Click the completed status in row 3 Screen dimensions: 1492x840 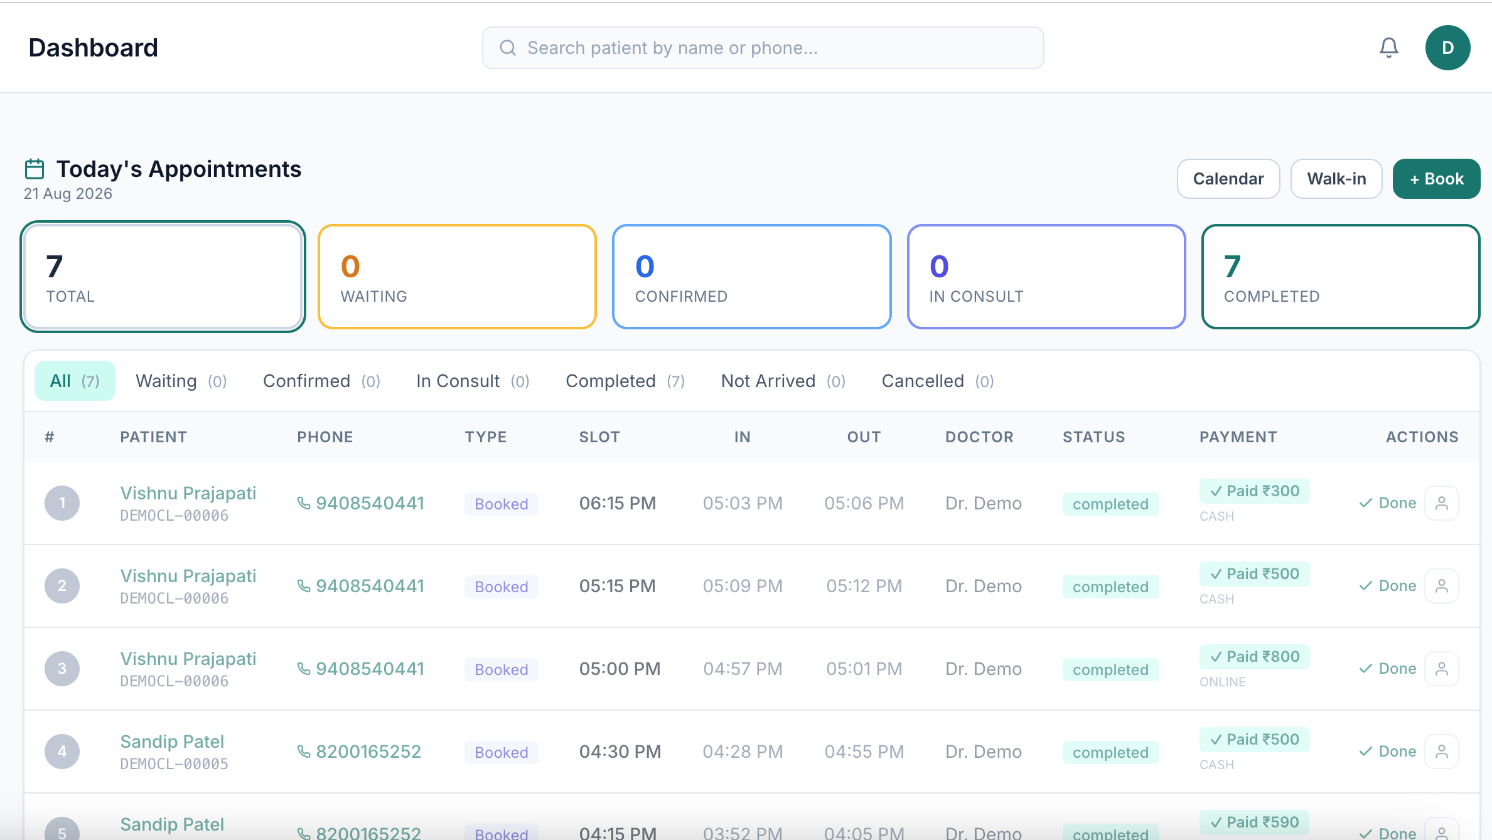[1110, 670]
